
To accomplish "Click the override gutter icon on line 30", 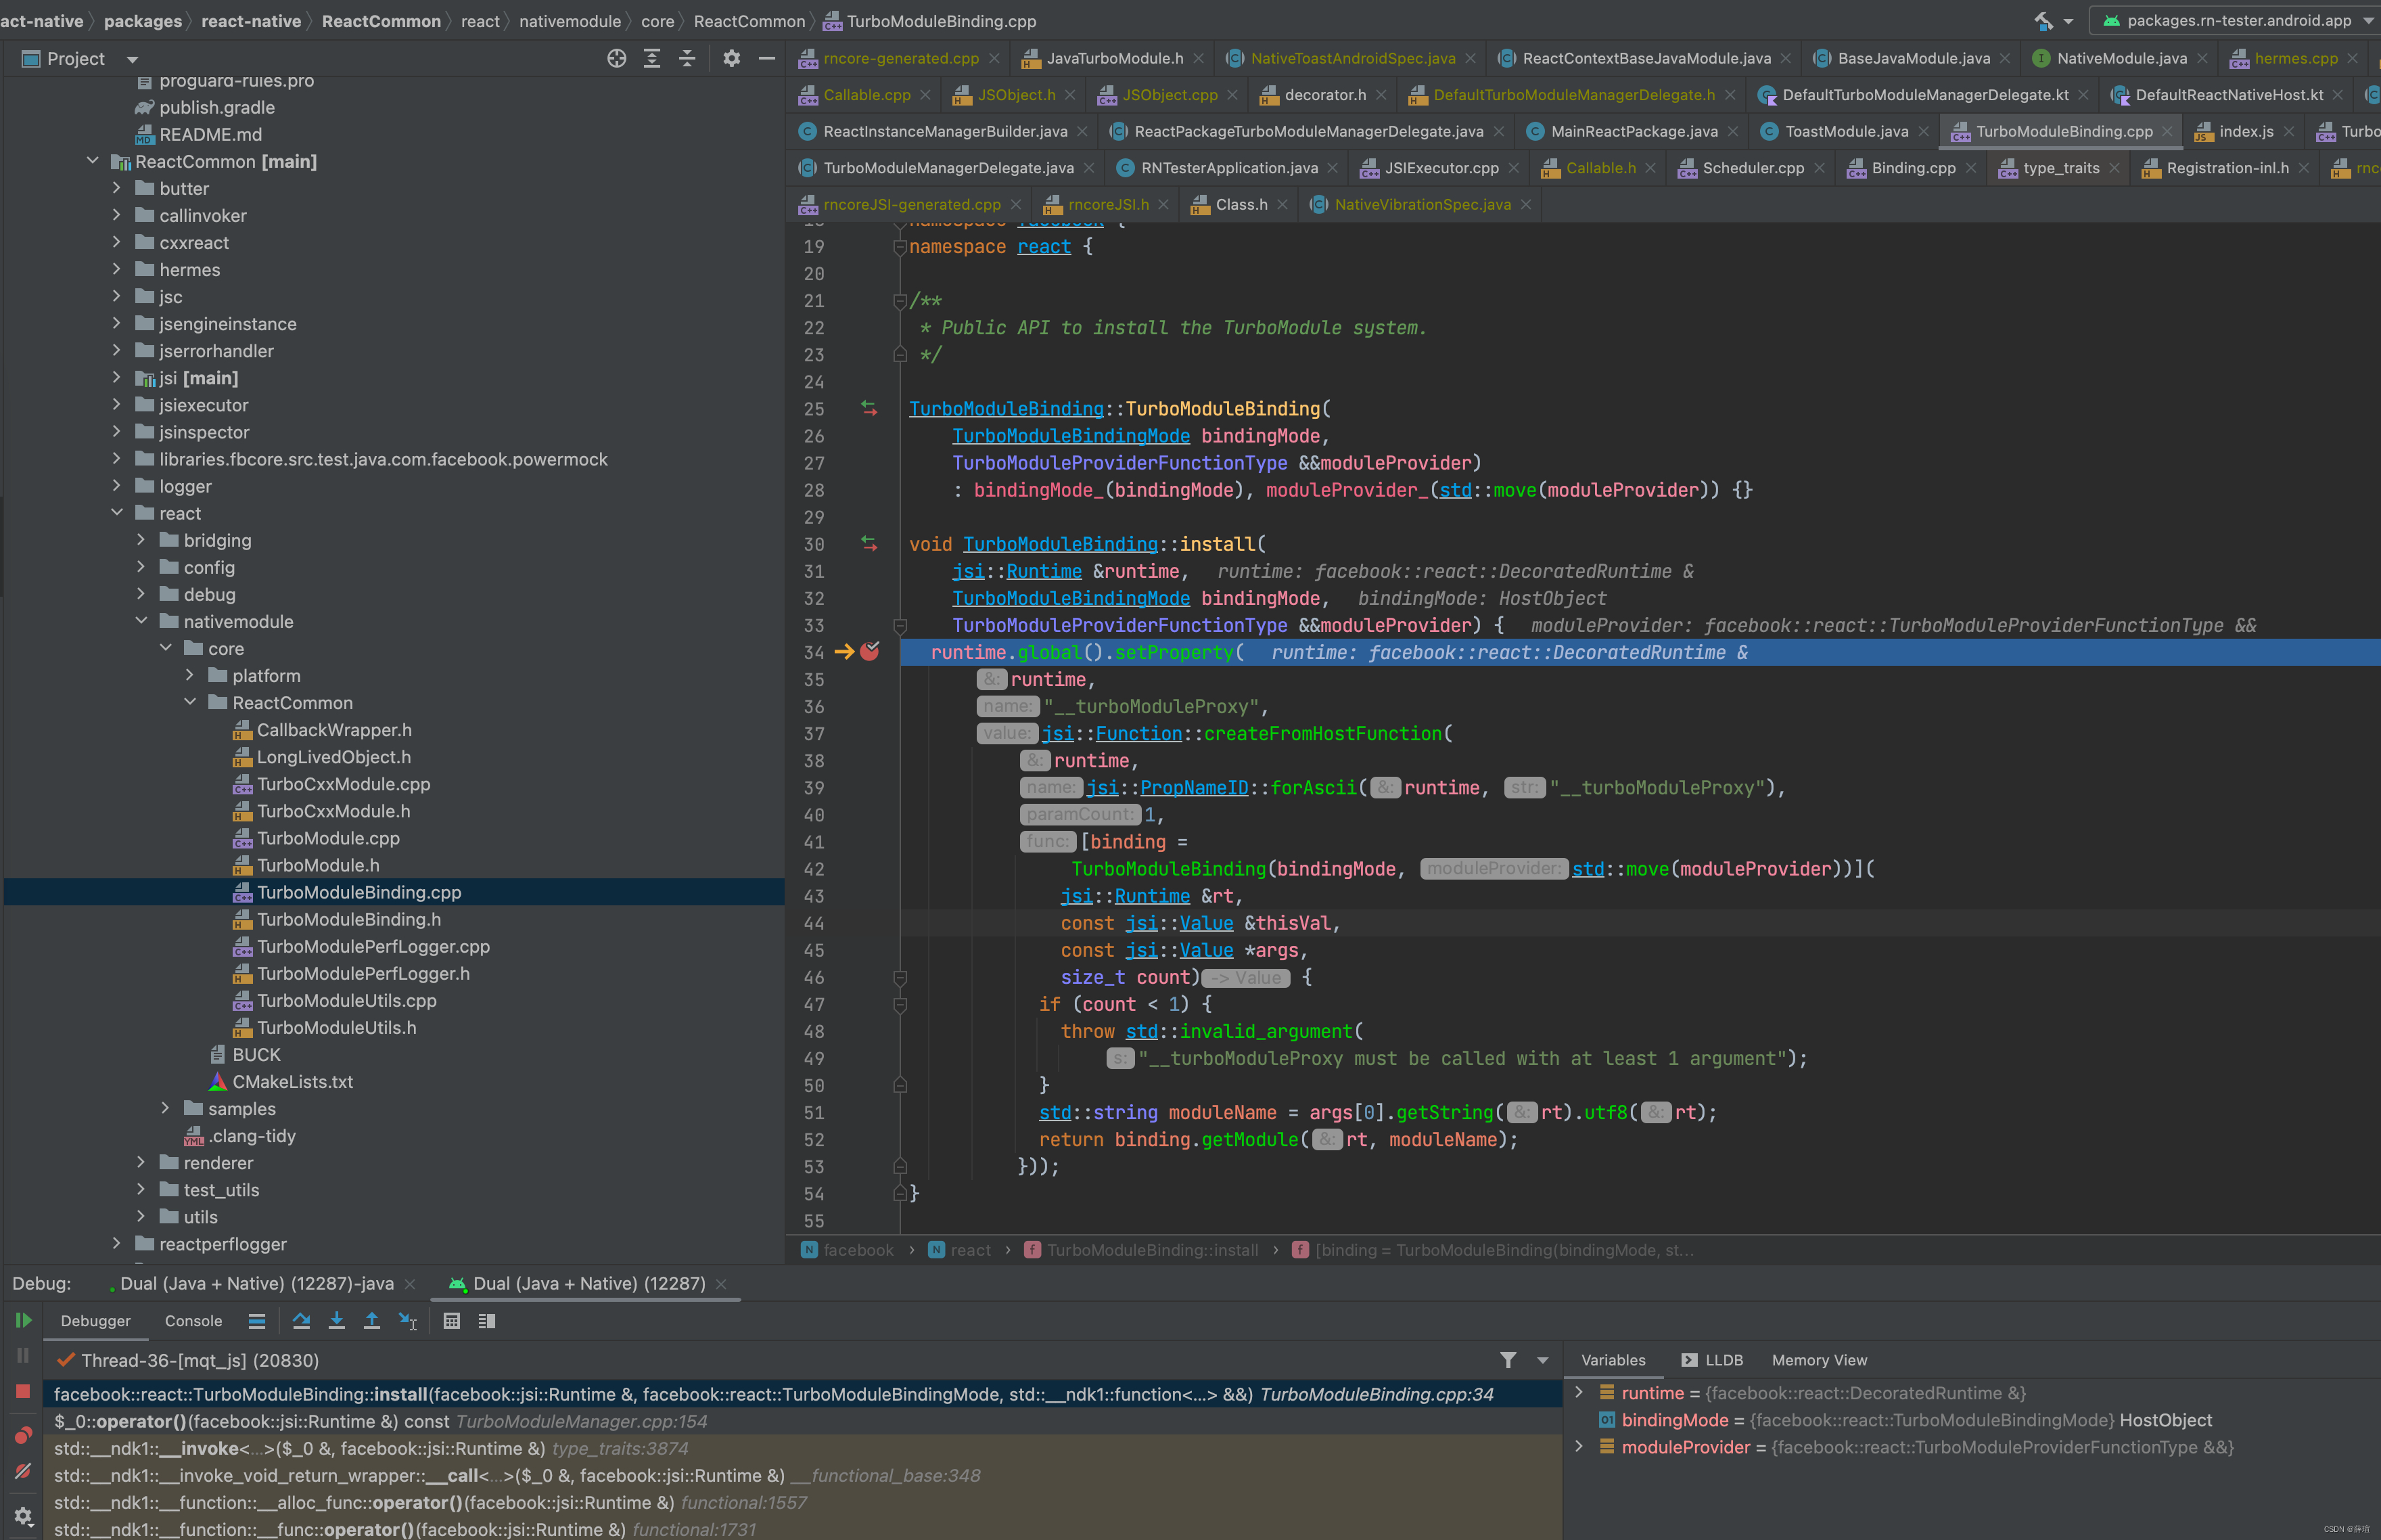I will pos(870,544).
